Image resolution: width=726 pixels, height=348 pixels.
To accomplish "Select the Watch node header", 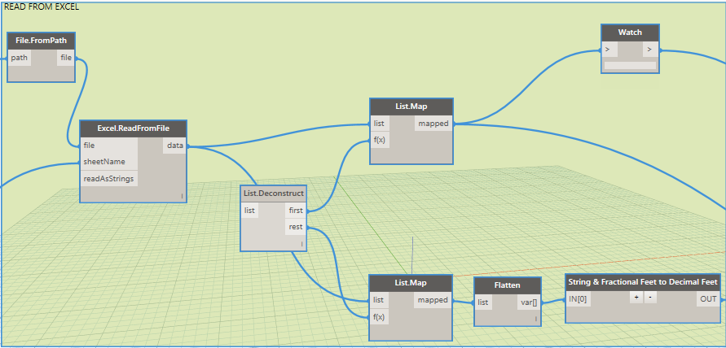I will 630,33.
